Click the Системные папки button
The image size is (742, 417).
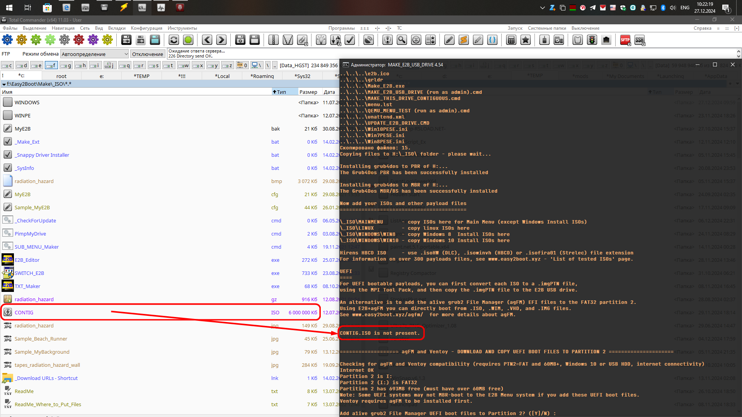(547, 28)
